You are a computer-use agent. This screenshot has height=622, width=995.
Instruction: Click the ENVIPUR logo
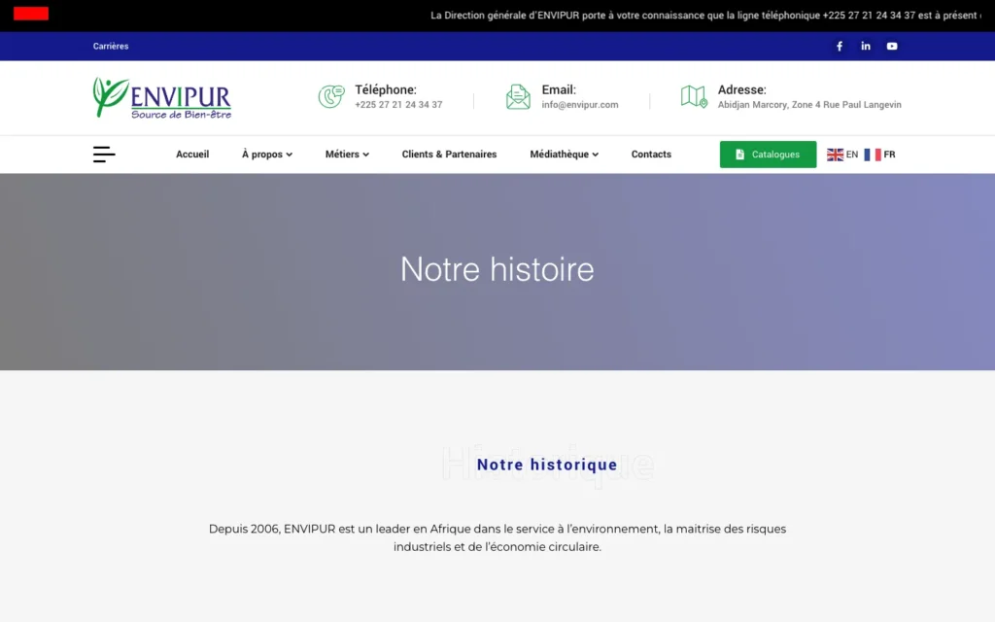coord(162,98)
